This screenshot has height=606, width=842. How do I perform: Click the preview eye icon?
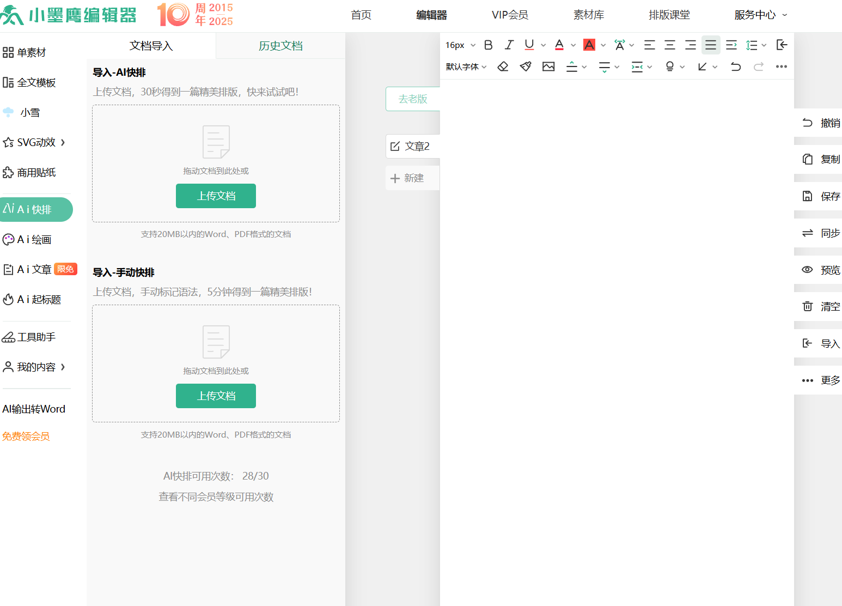click(807, 270)
